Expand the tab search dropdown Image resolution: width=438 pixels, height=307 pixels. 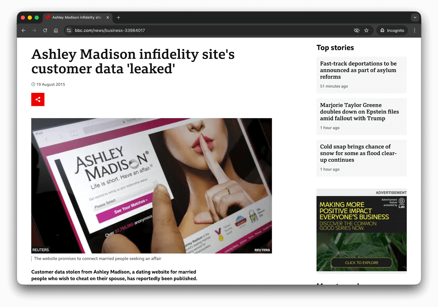point(415,18)
